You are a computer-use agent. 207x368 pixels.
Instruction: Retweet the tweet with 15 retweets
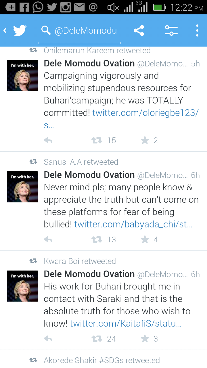coord(97,140)
